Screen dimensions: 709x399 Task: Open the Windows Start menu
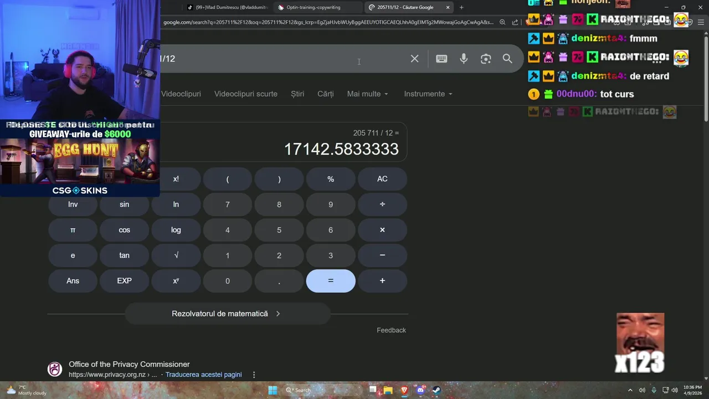click(273, 390)
